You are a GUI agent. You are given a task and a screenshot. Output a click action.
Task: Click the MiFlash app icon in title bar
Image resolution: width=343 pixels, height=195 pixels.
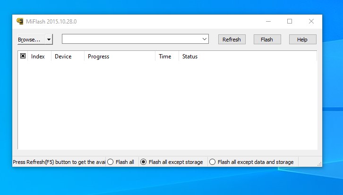tap(20, 21)
